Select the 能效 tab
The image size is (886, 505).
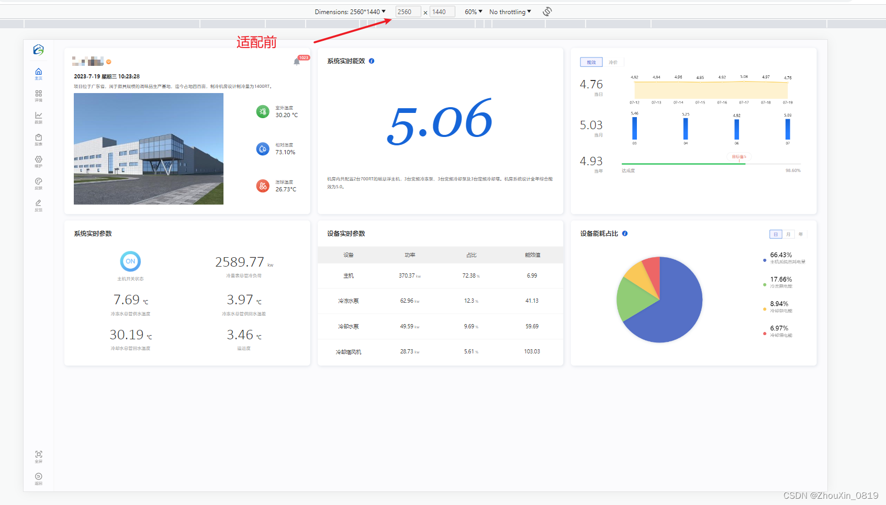pos(591,62)
